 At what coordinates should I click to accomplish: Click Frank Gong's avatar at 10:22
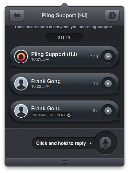pyautogui.click(x=21, y=84)
